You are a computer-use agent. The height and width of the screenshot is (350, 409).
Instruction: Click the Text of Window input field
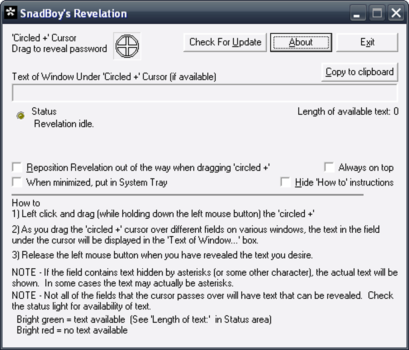[205, 93]
